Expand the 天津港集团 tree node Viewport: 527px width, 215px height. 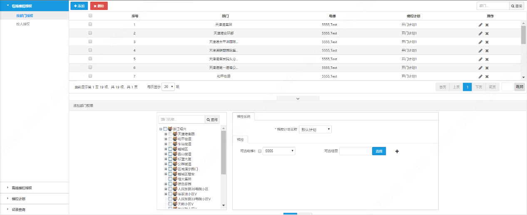pos(166,134)
